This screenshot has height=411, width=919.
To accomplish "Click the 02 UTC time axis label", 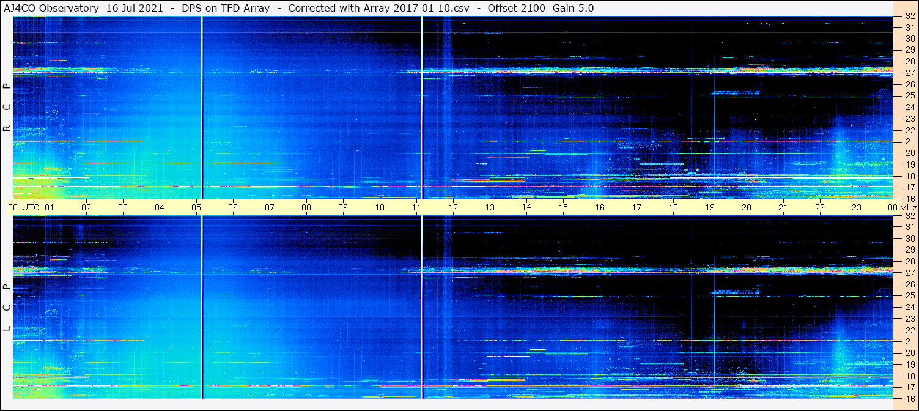I will 86,207.
